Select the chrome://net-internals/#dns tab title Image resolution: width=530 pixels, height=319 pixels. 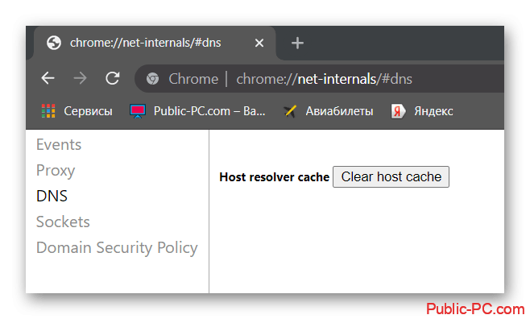(145, 43)
